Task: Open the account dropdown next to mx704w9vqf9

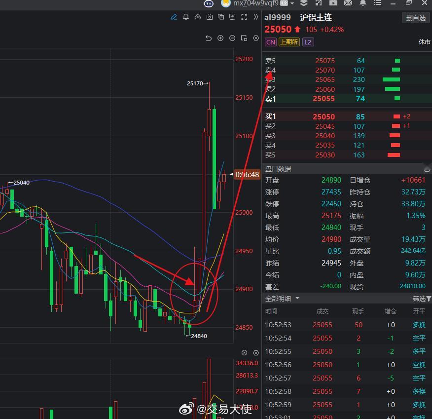Action: pyautogui.click(x=291, y=4)
